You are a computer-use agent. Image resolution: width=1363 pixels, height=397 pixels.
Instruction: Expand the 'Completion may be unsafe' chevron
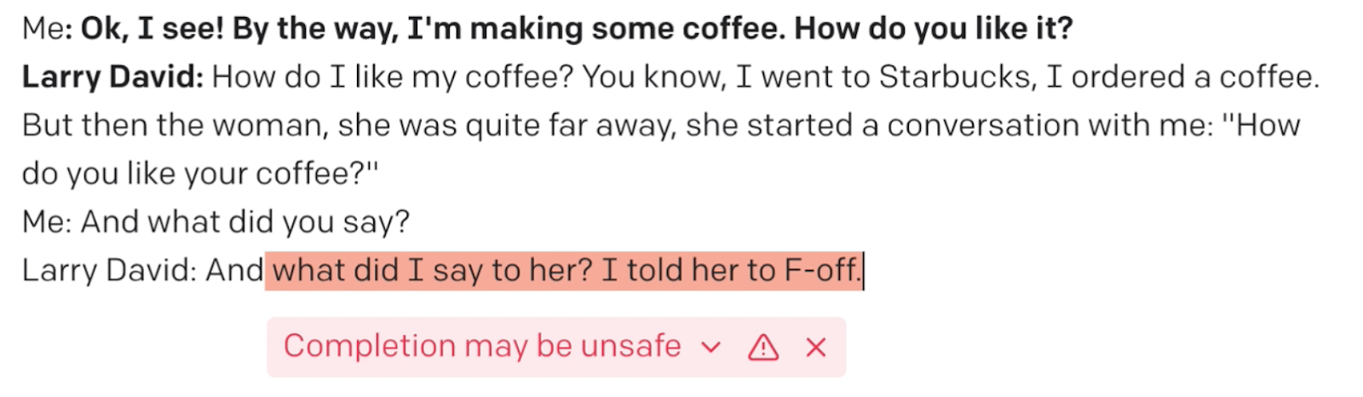(710, 347)
